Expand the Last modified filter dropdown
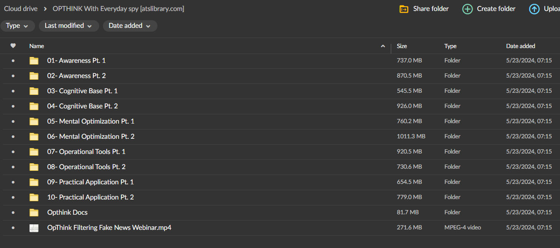The image size is (560, 248). point(69,26)
